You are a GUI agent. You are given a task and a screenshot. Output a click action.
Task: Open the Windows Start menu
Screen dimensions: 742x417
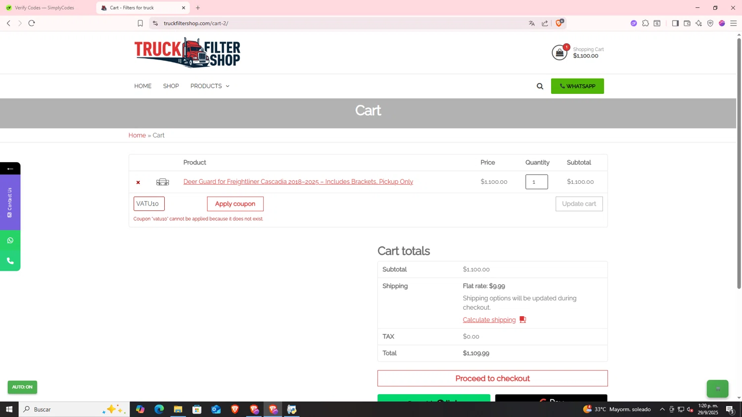pyautogui.click(x=9, y=409)
